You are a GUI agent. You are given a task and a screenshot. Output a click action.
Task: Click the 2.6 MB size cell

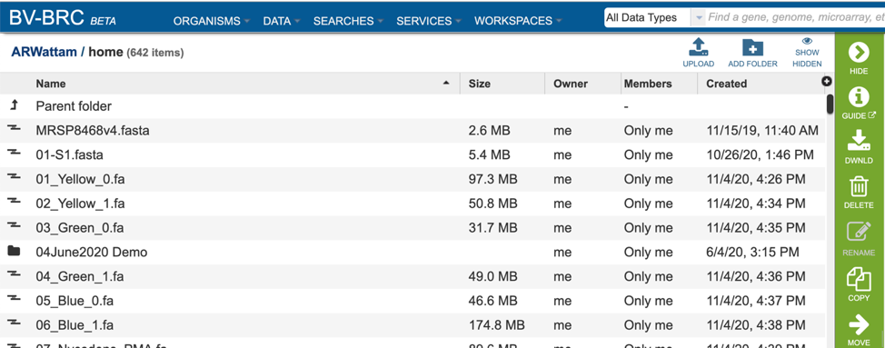pos(489,130)
